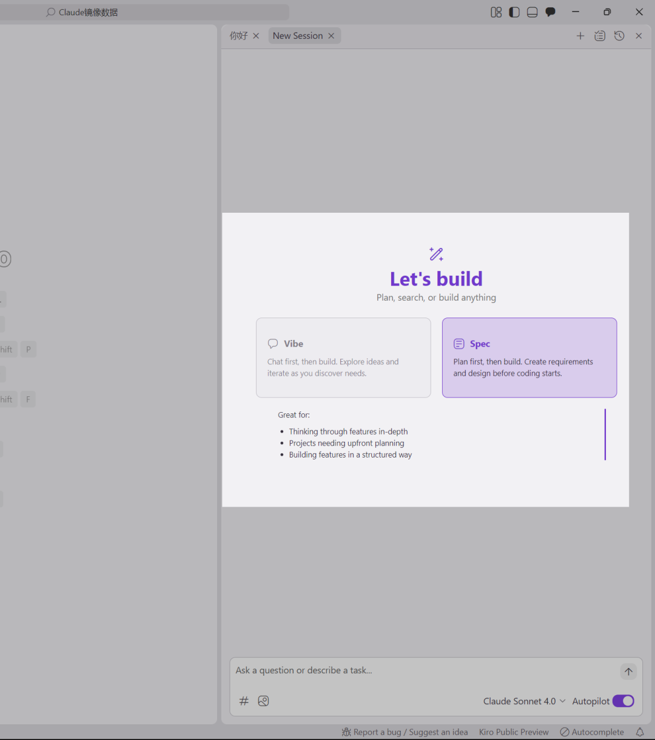
Task: Toggle the Autopilot switch
Action: [623, 701]
